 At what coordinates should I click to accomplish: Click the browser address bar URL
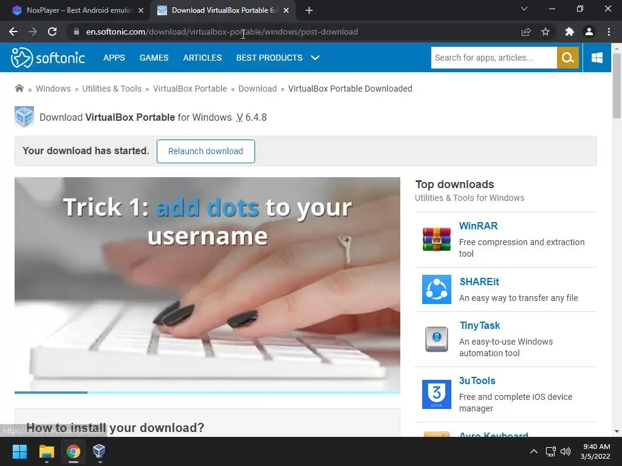pyautogui.click(x=222, y=32)
